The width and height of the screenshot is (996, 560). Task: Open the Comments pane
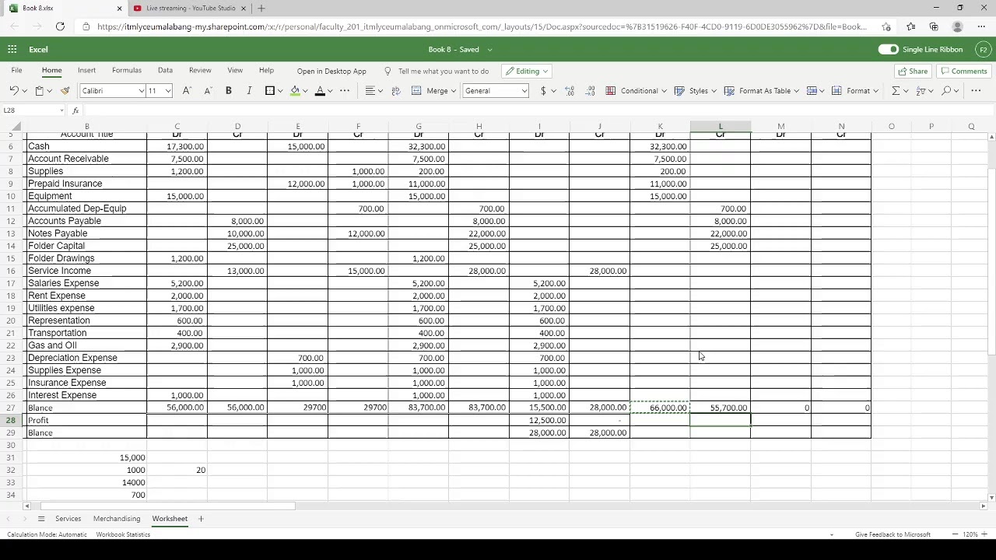964,71
